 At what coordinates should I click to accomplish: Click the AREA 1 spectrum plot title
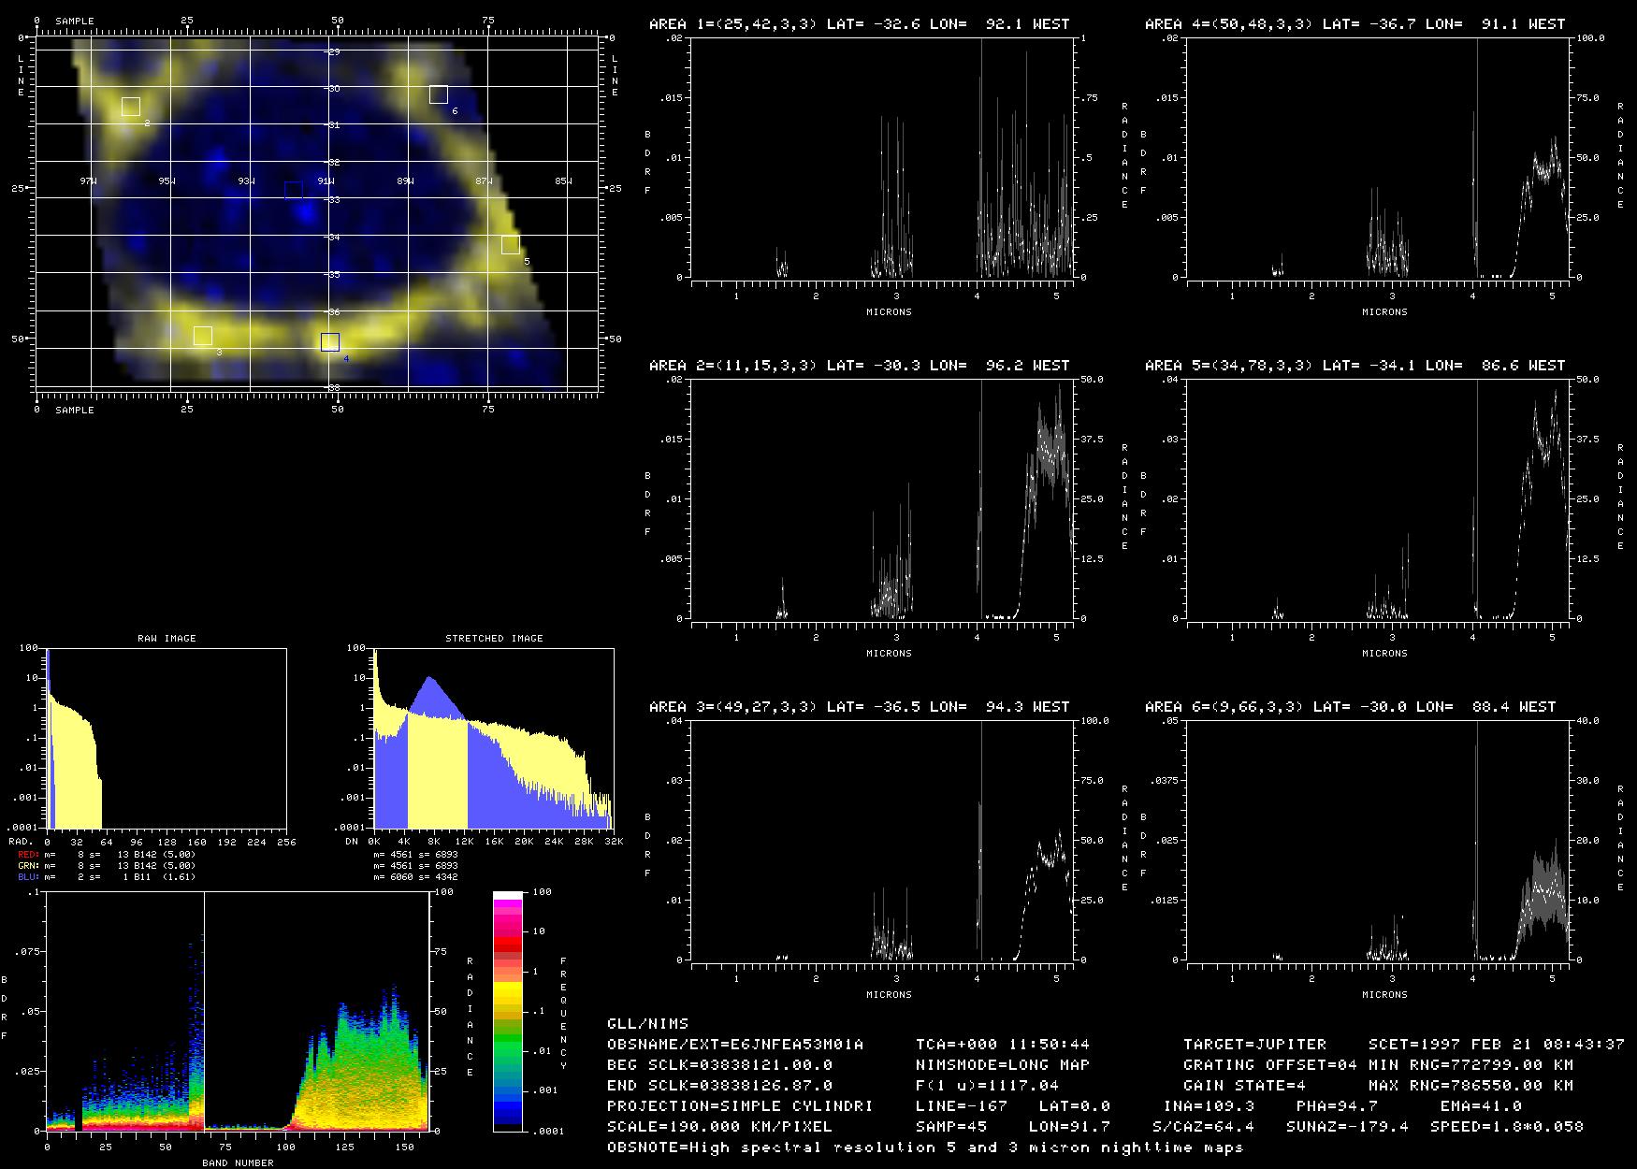click(859, 24)
